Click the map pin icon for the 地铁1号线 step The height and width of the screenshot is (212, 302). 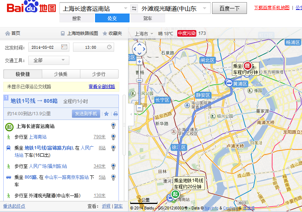point(113,148)
